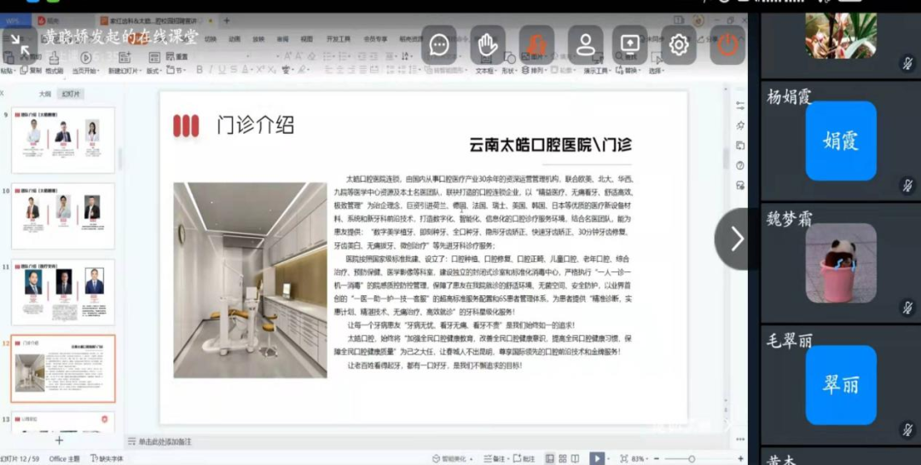Click 缺失字体 missing fonts status item
Image resolution: width=921 pixels, height=465 pixels.
(107, 458)
